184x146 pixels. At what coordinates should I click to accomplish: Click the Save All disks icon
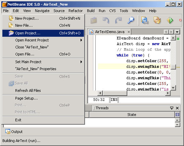tap(11, 84)
